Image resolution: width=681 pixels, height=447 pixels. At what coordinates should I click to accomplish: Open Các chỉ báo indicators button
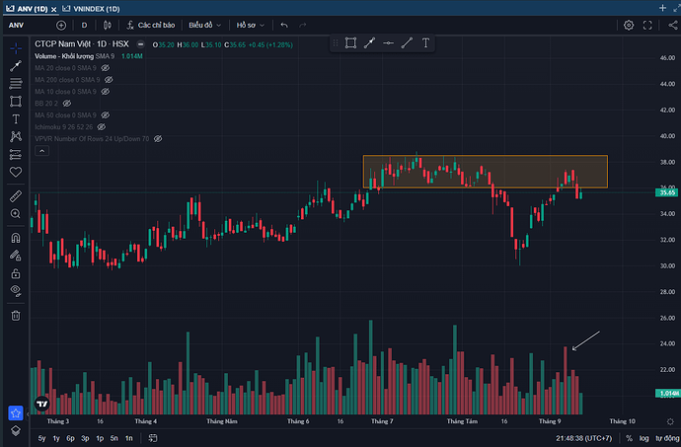point(151,25)
